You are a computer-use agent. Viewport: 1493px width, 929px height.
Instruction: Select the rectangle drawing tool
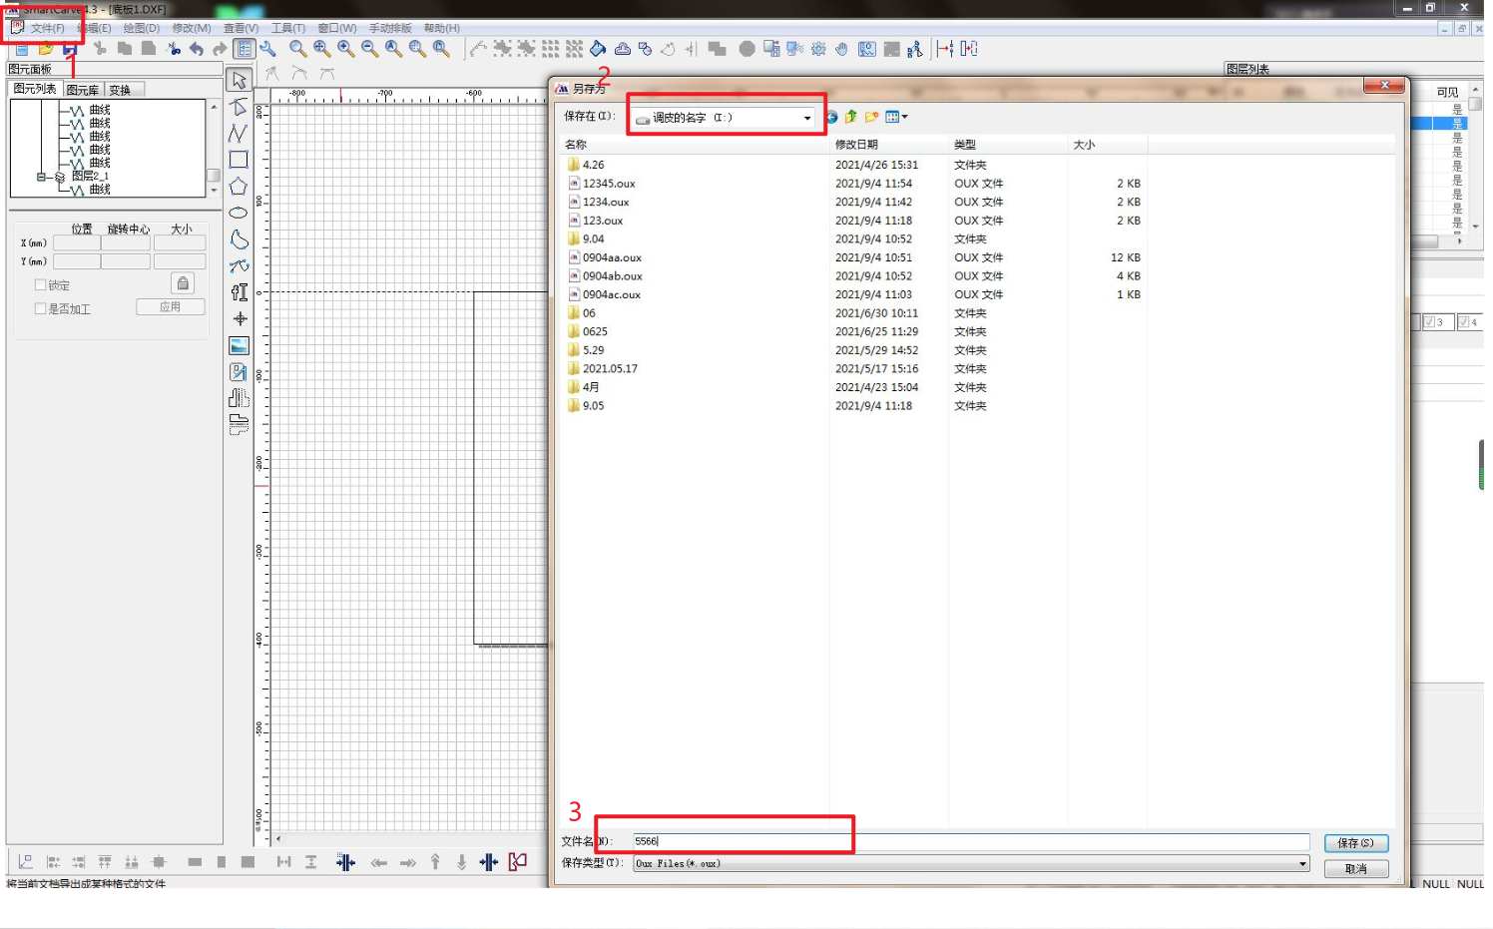click(239, 160)
